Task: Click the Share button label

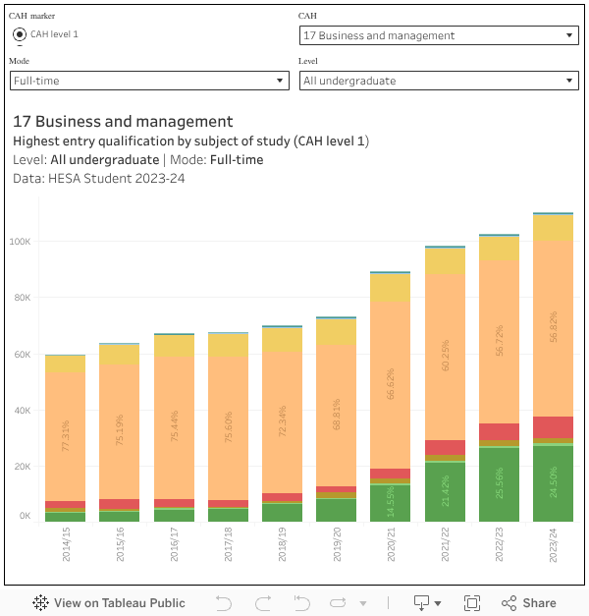Action: click(539, 603)
